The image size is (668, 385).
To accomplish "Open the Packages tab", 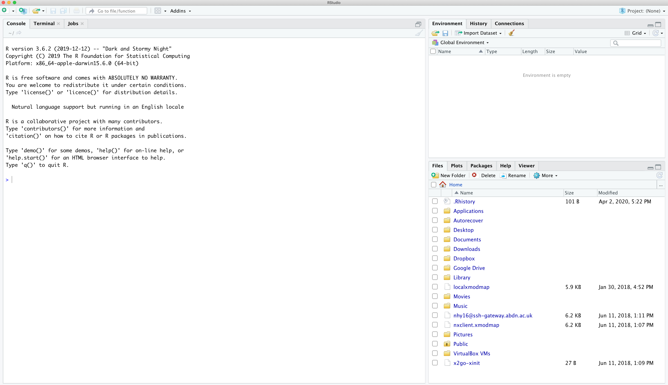I will pyautogui.click(x=481, y=166).
